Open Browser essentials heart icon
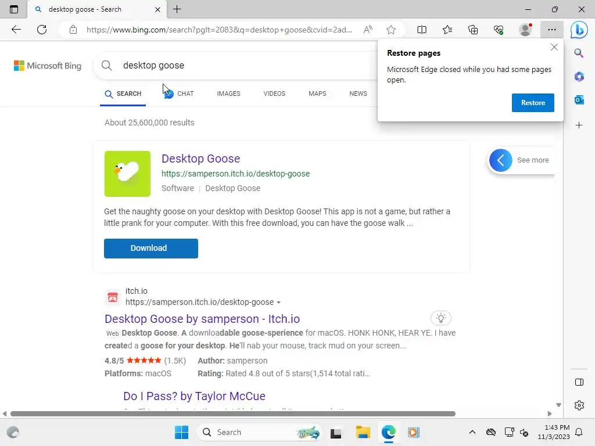The image size is (595, 446). tap(499, 30)
